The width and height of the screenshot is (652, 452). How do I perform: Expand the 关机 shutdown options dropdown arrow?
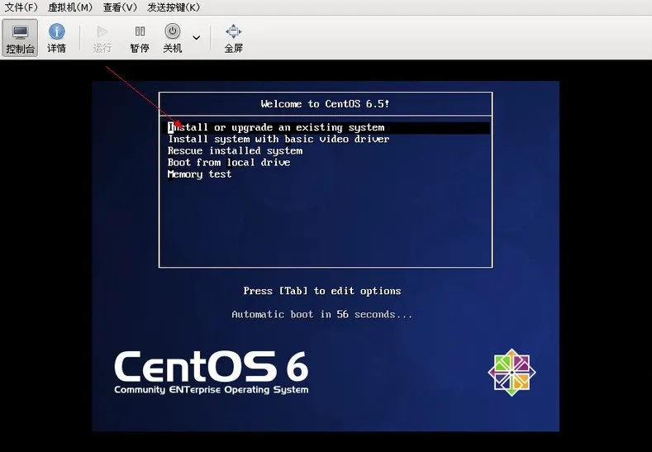[x=197, y=38]
